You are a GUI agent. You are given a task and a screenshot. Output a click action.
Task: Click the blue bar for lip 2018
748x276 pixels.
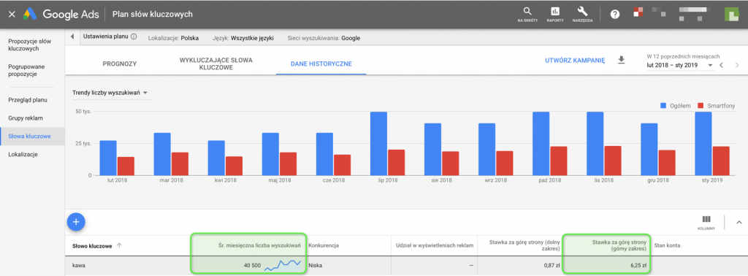379,144
